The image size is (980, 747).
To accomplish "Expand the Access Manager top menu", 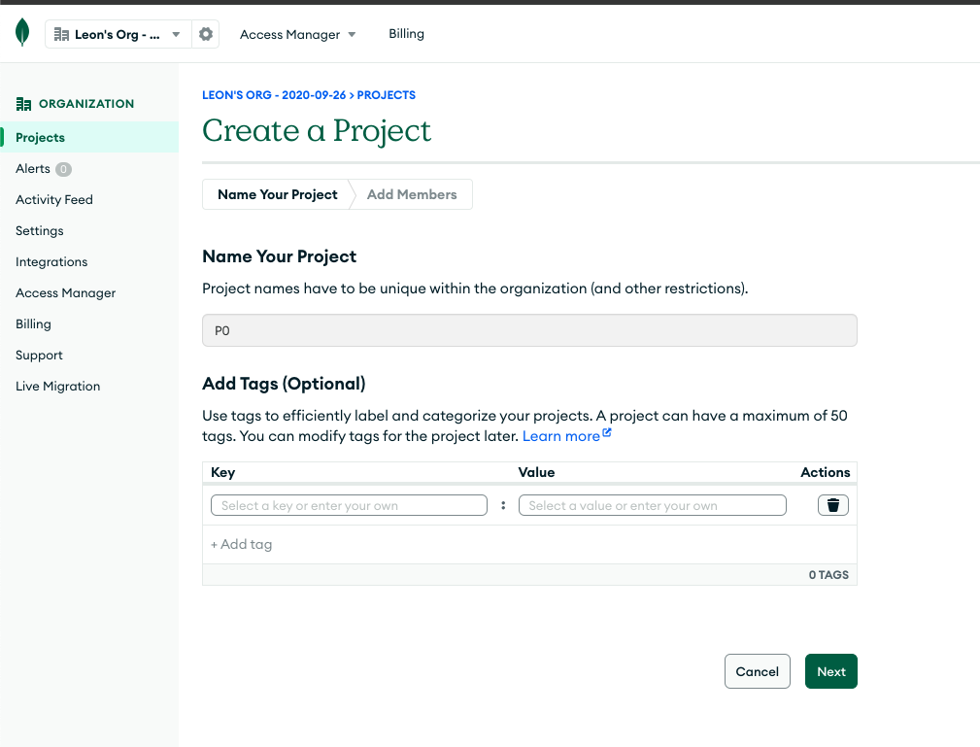I will pos(297,34).
